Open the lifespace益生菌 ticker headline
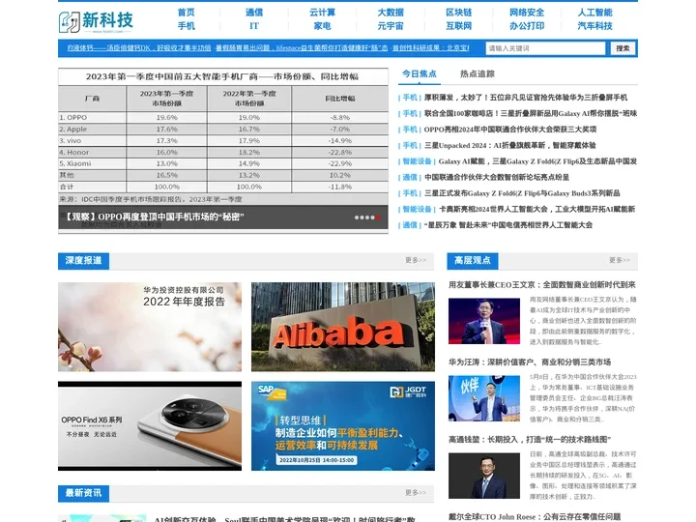The height and width of the screenshot is (522, 696). [x=302, y=48]
